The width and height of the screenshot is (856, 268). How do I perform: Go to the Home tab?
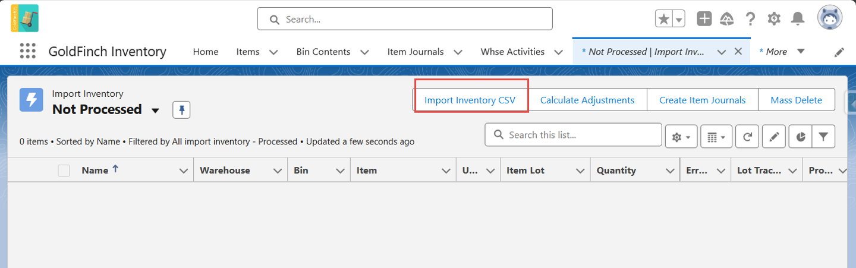tap(206, 52)
